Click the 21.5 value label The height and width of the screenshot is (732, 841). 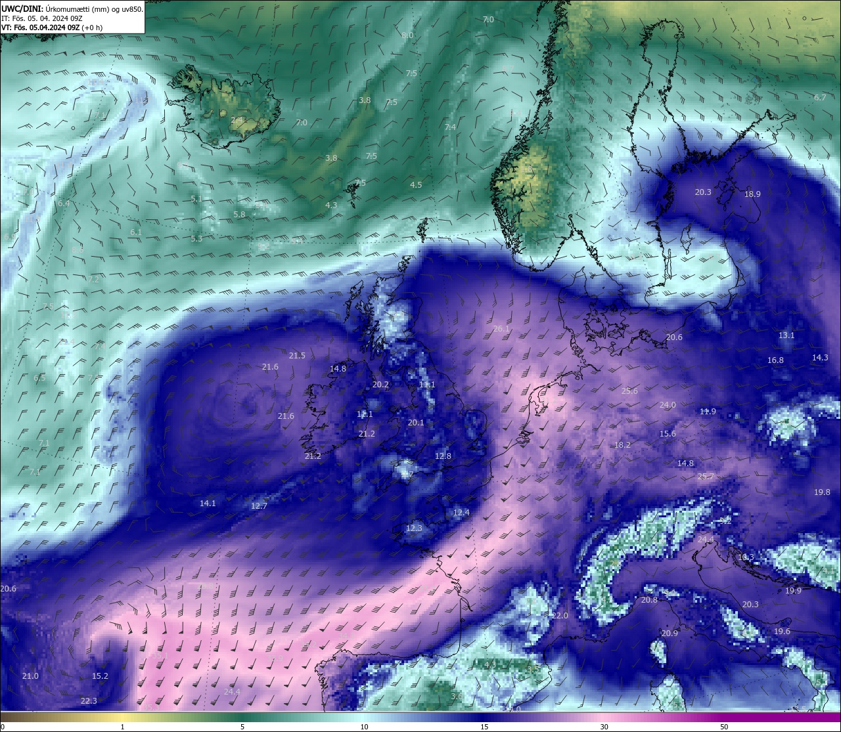pyautogui.click(x=297, y=355)
